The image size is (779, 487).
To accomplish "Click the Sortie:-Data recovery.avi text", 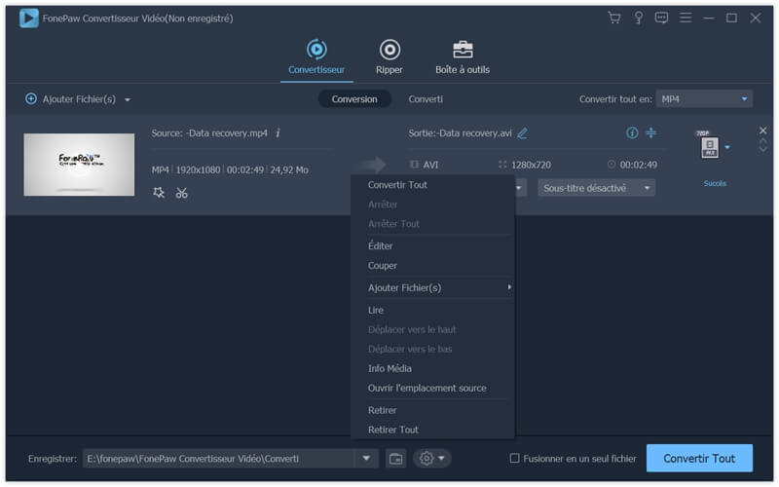I will click(x=460, y=133).
